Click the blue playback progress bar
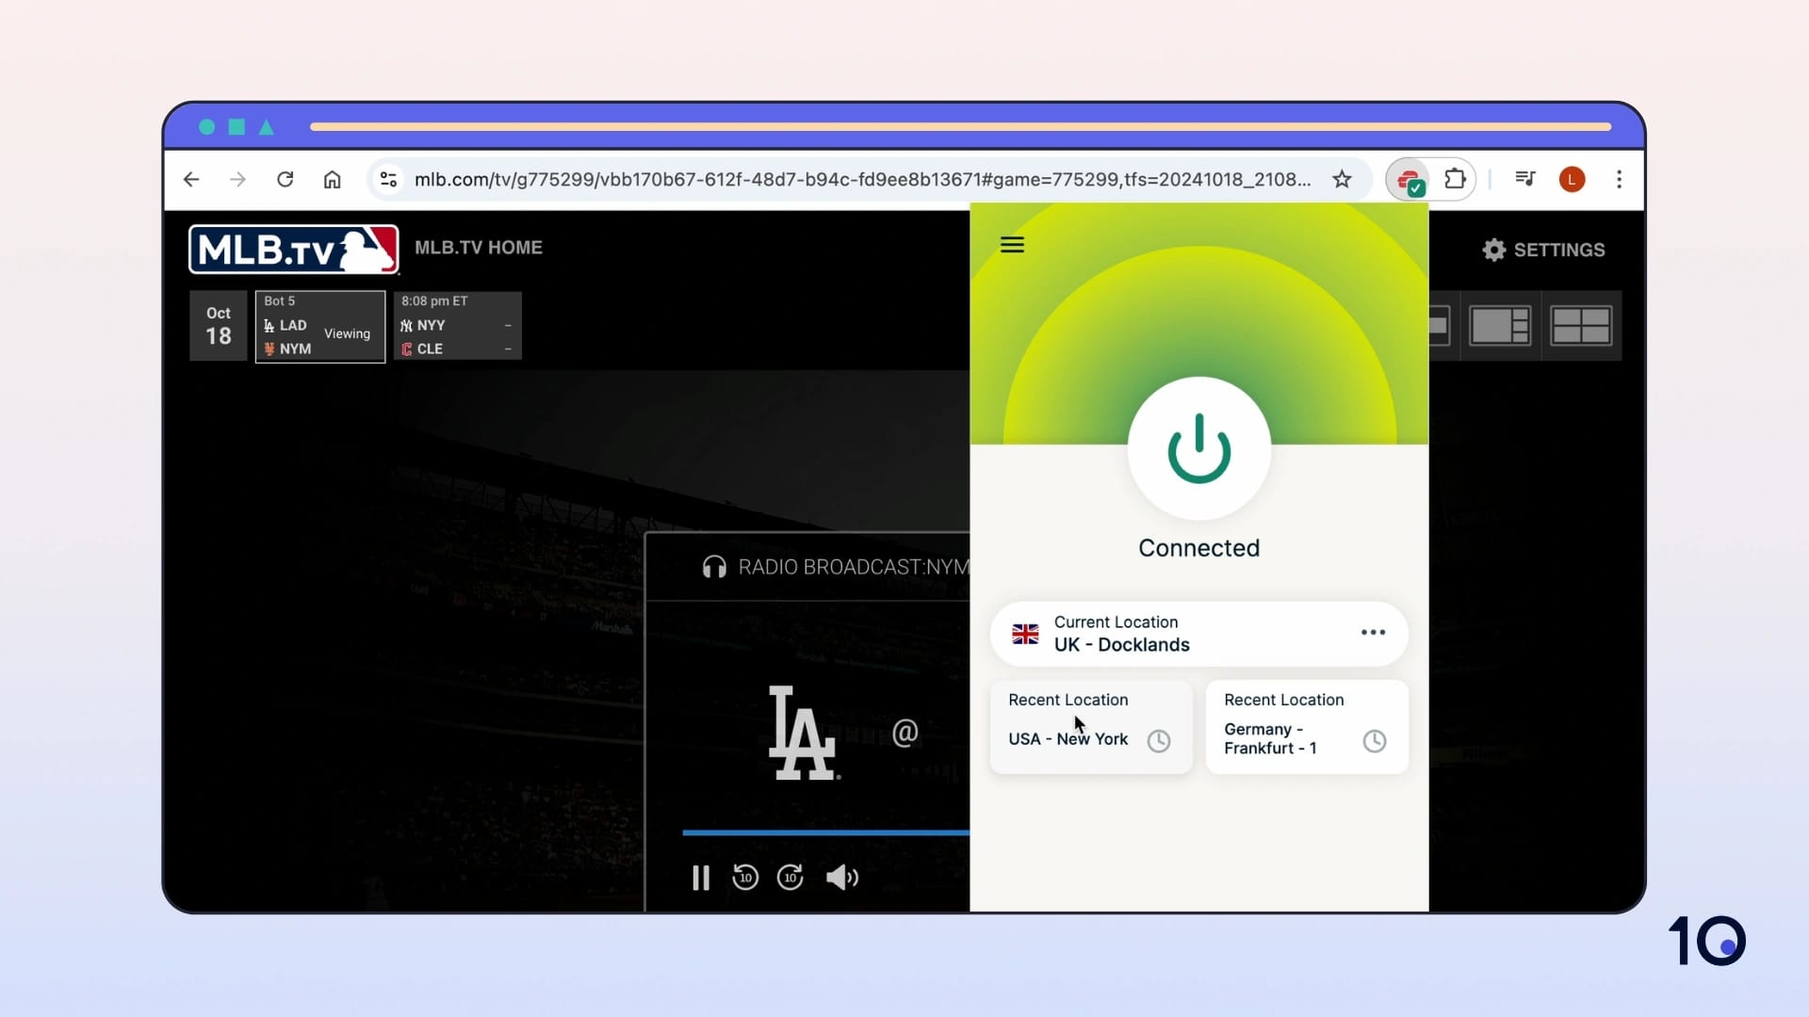The height and width of the screenshot is (1017, 1809). pos(826,832)
